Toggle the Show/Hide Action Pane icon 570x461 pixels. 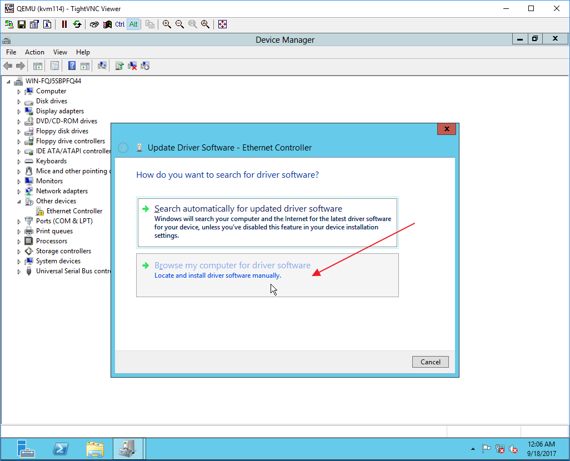coord(84,66)
